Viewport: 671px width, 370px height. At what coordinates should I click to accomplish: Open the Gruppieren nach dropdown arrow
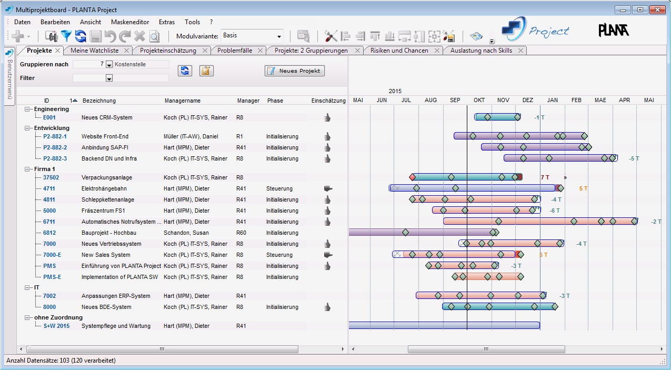coord(109,65)
